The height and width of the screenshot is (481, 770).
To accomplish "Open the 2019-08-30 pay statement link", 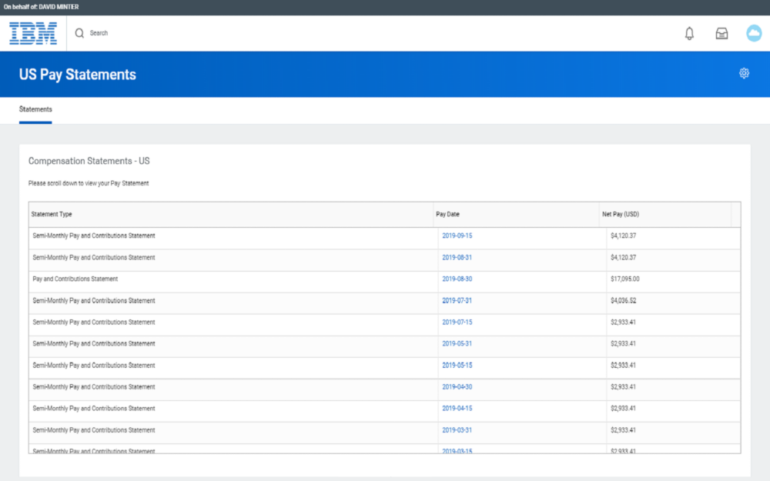I will click(x=457, y=279).
